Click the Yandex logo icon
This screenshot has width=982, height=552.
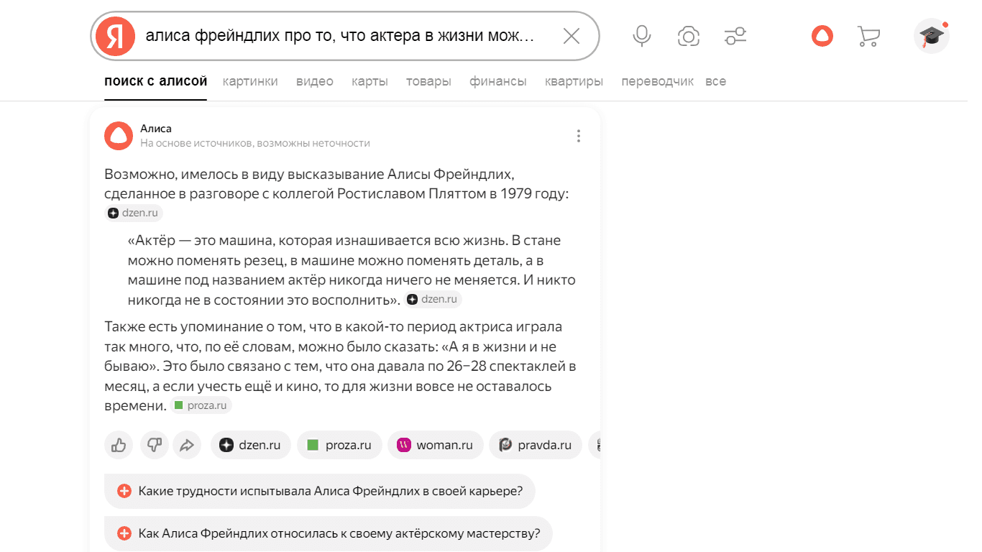pyautogui.click(x=116, y=36)
